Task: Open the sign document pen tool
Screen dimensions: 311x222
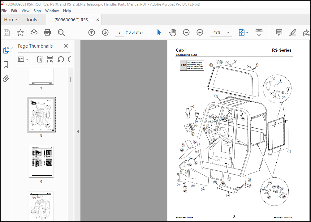Action: (x=306, y=32)
